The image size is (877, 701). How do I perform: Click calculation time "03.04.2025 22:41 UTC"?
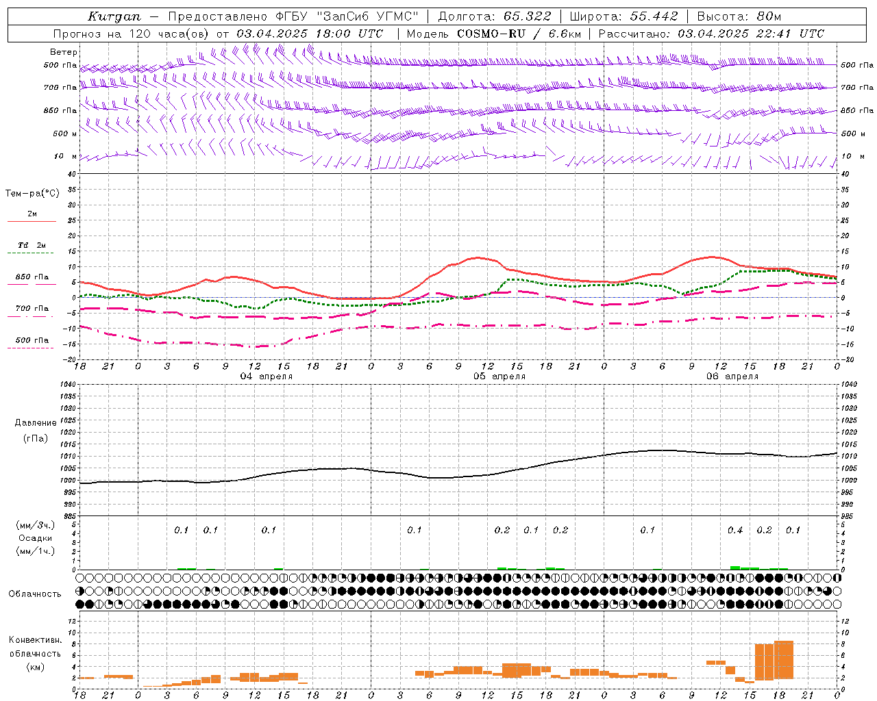pyautogui.click(x=751, y=34)
